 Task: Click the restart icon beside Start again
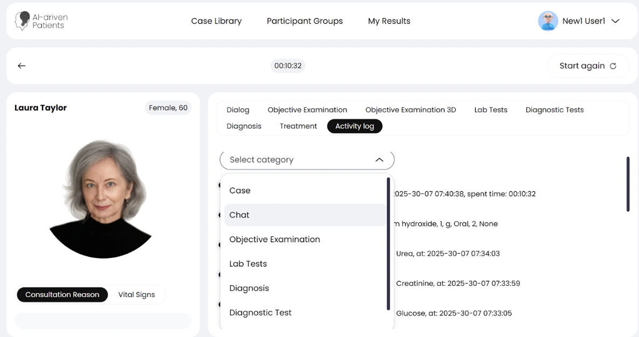pyautogui.click(x=613, y=66)
